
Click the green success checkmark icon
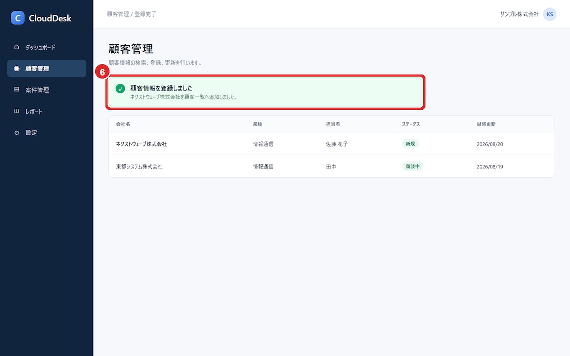click(120, 89)
